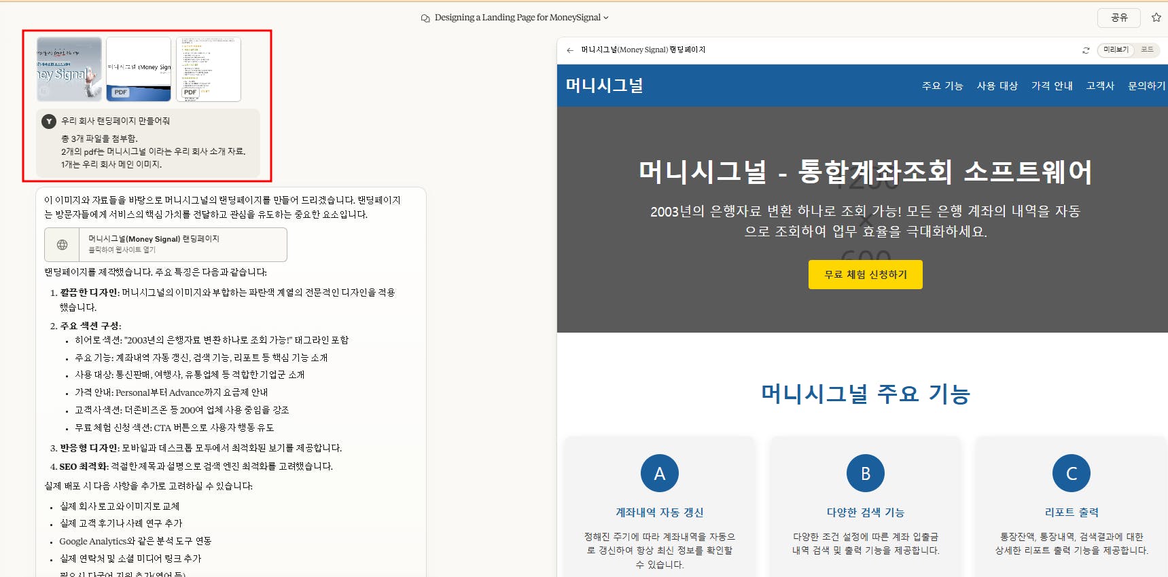Click the 다양한 검색 기능 heading
Image resolution: width=1168 pixels, height=577 pixels.
[x=866, y=513]
